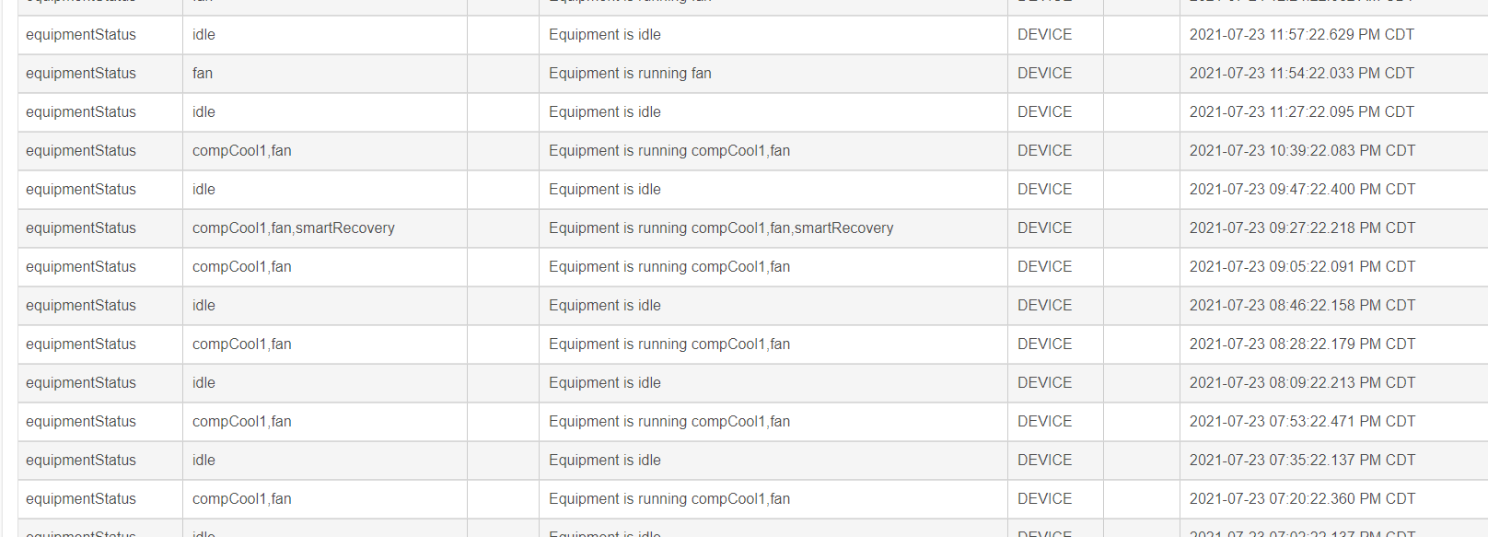This screenshot has height=537, width=1488.
Task: Click the timestamp 2021-07-23 08:28:22.179 PM CDT
Action: 1302,344
